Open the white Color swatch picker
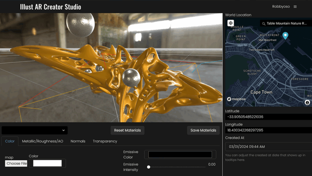Screen dimensions: 312x176 [48, 163]
